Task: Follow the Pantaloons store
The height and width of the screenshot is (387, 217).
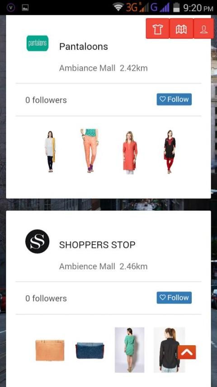Action: (x=174, y=99)
